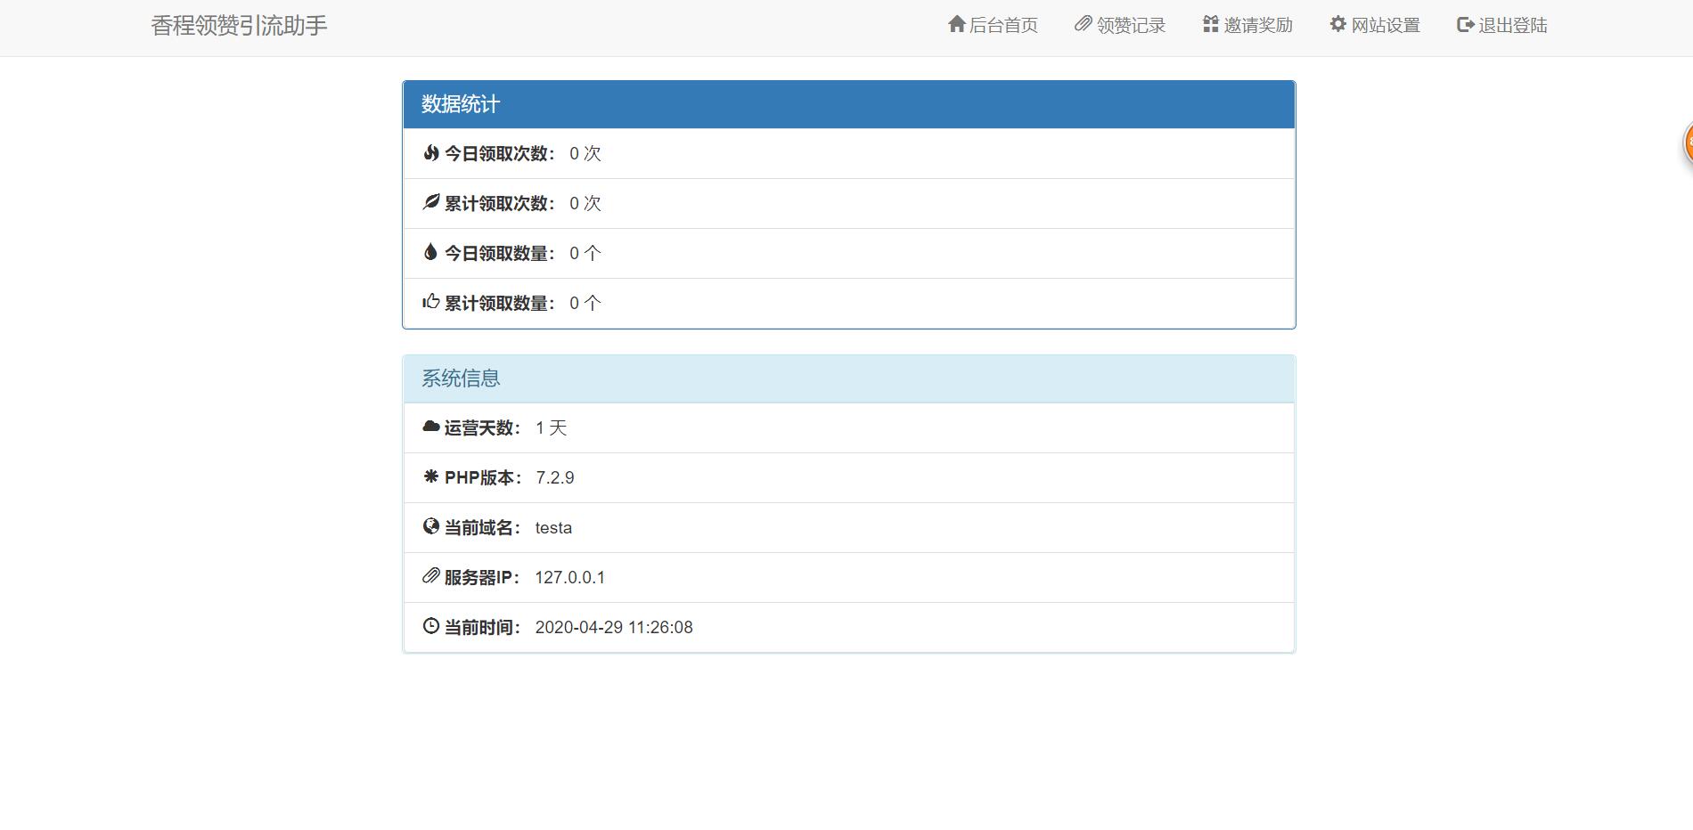Click the home icon beside 后台首页

coord(956,24)
